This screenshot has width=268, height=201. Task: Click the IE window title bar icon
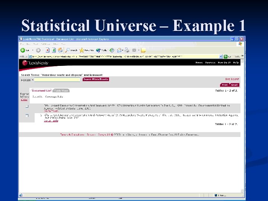(x=21, y=39)
